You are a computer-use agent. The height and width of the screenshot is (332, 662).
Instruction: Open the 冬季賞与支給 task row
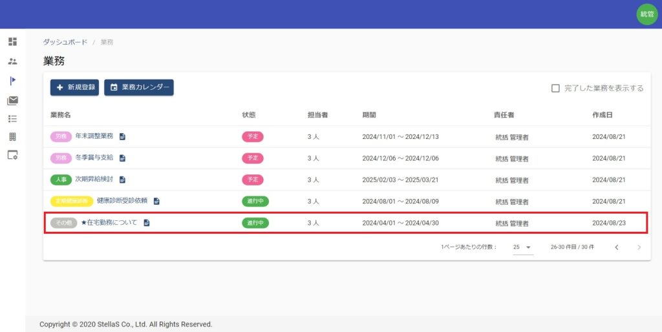coord(94,158)
